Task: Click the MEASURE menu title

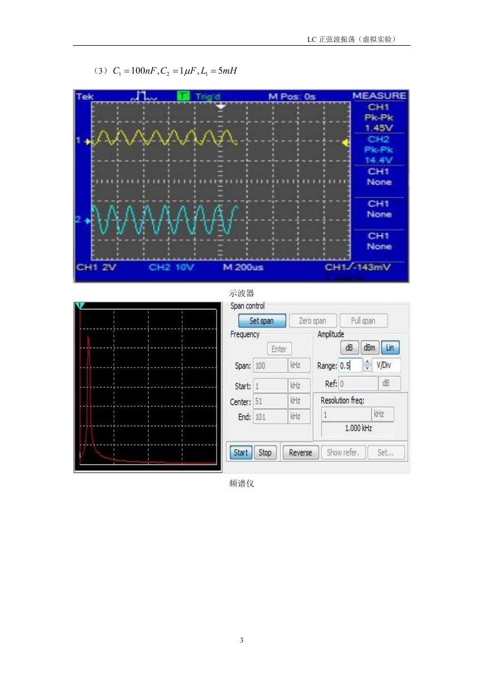Action: point(379,96)
